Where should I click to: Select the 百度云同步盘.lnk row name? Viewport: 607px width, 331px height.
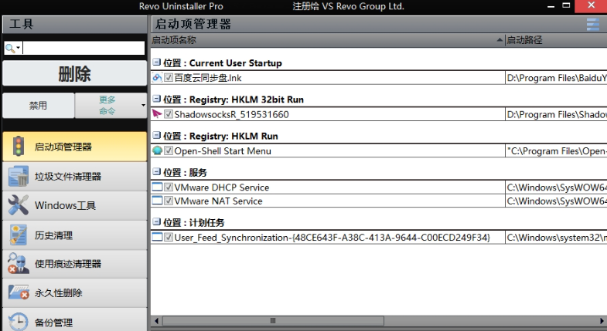[208, 78]
